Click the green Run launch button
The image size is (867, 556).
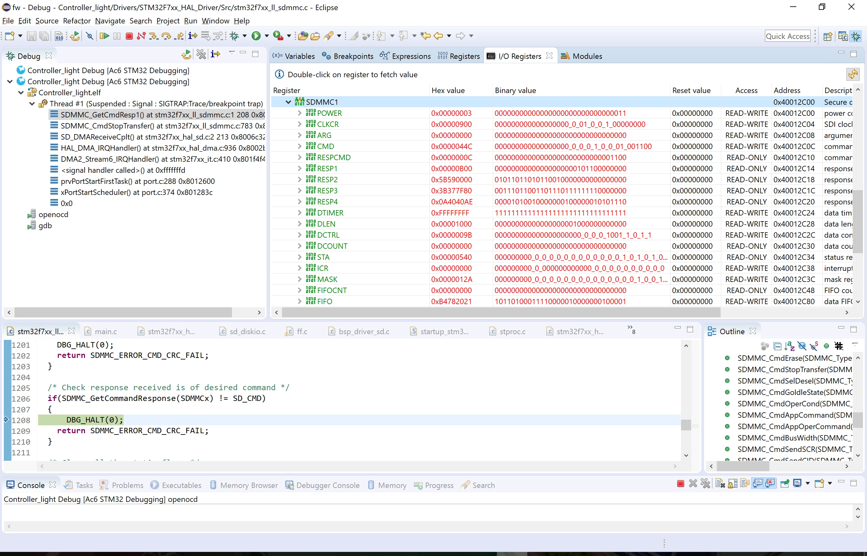[256, 36]
